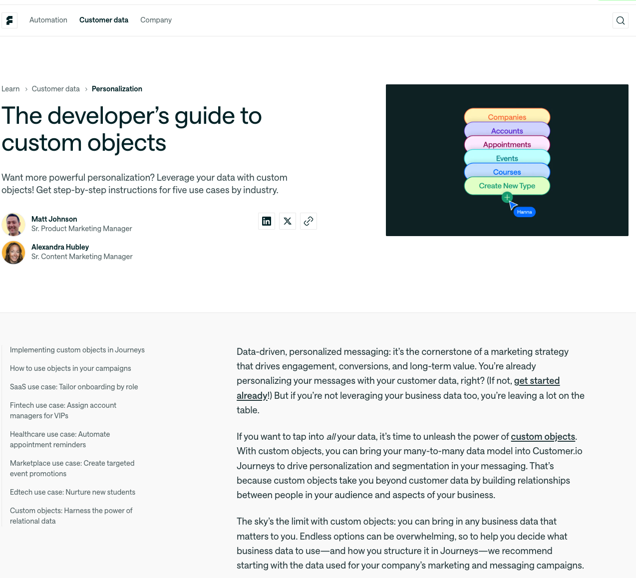Click 'Sr. Product Marketing Manager' text

tap(82, 229)
